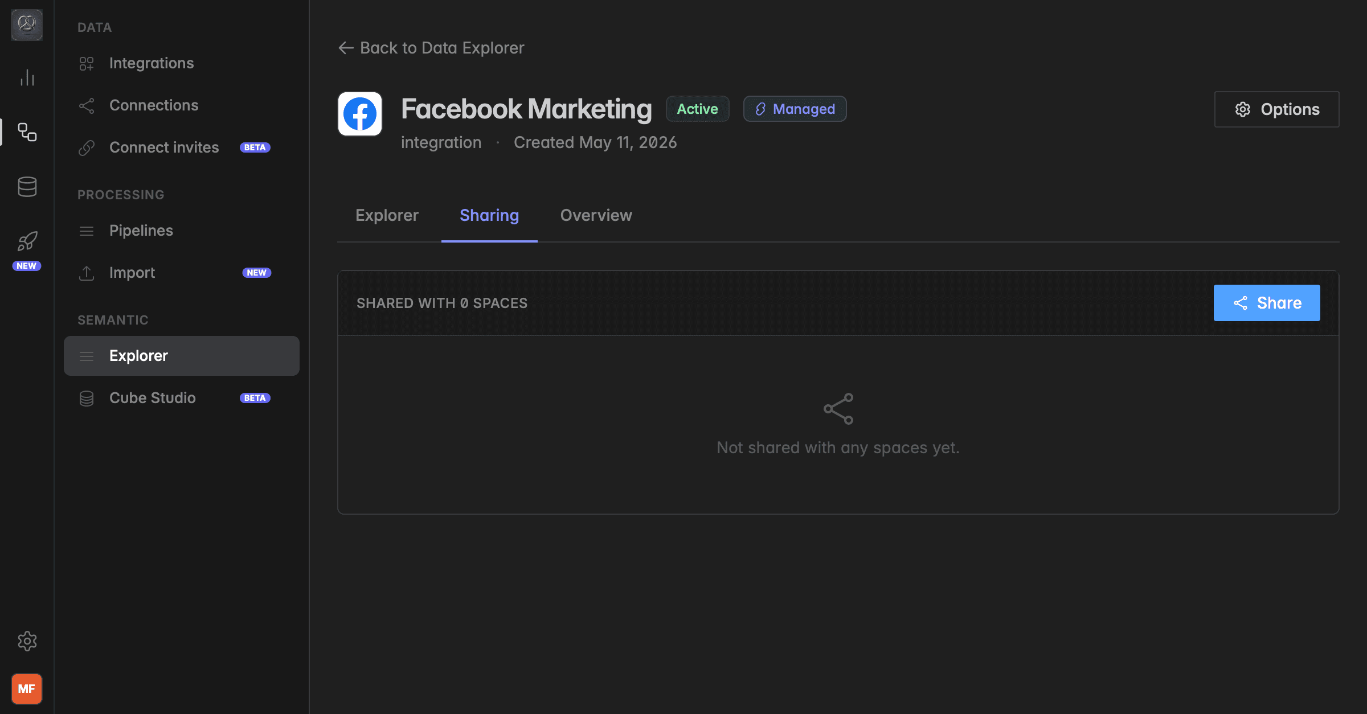Switch to the Overview tab
This screenshot has width=1367, height=714.
[x=596, y=215]
